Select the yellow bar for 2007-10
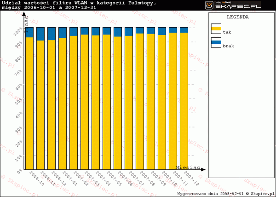Viewport: 276px width, 197px height. [x=162, y=102]
